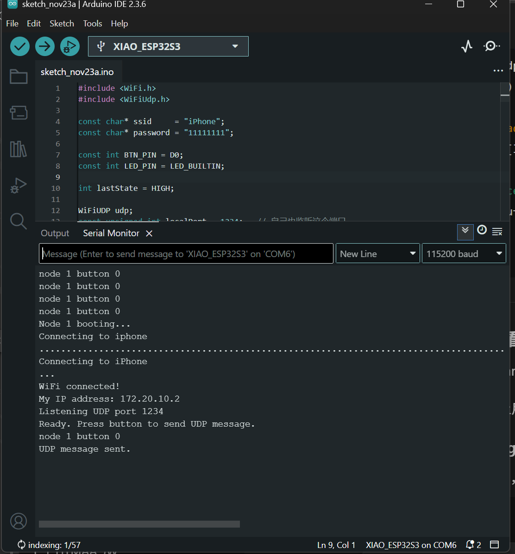Upload the sketch with the arrow button
The width and height of the screenshot is (515, 554).
point(45,46)
